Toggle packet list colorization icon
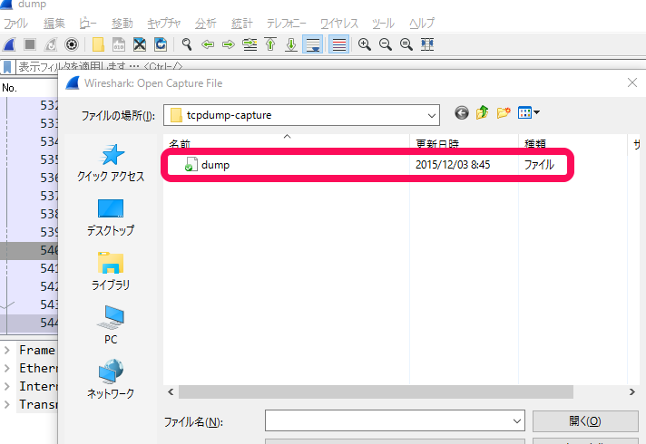 [339, 44]
